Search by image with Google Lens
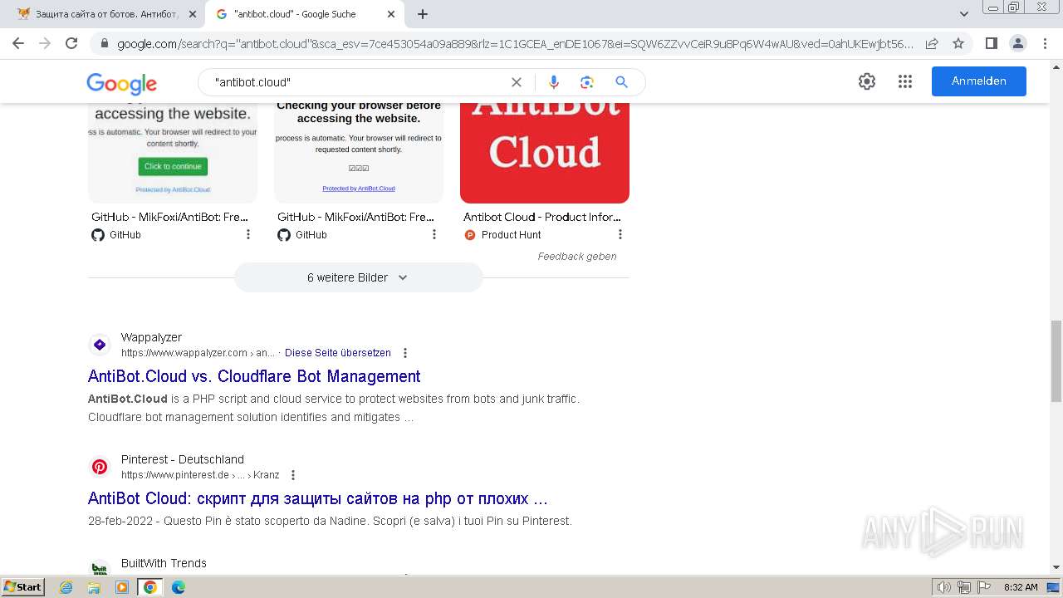 click(587, 82)
